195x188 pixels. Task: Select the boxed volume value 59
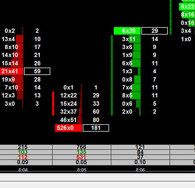pyautogui.click(x=37, y=71)
